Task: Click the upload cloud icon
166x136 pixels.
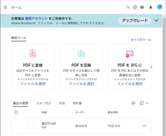Action: [133, 103]
